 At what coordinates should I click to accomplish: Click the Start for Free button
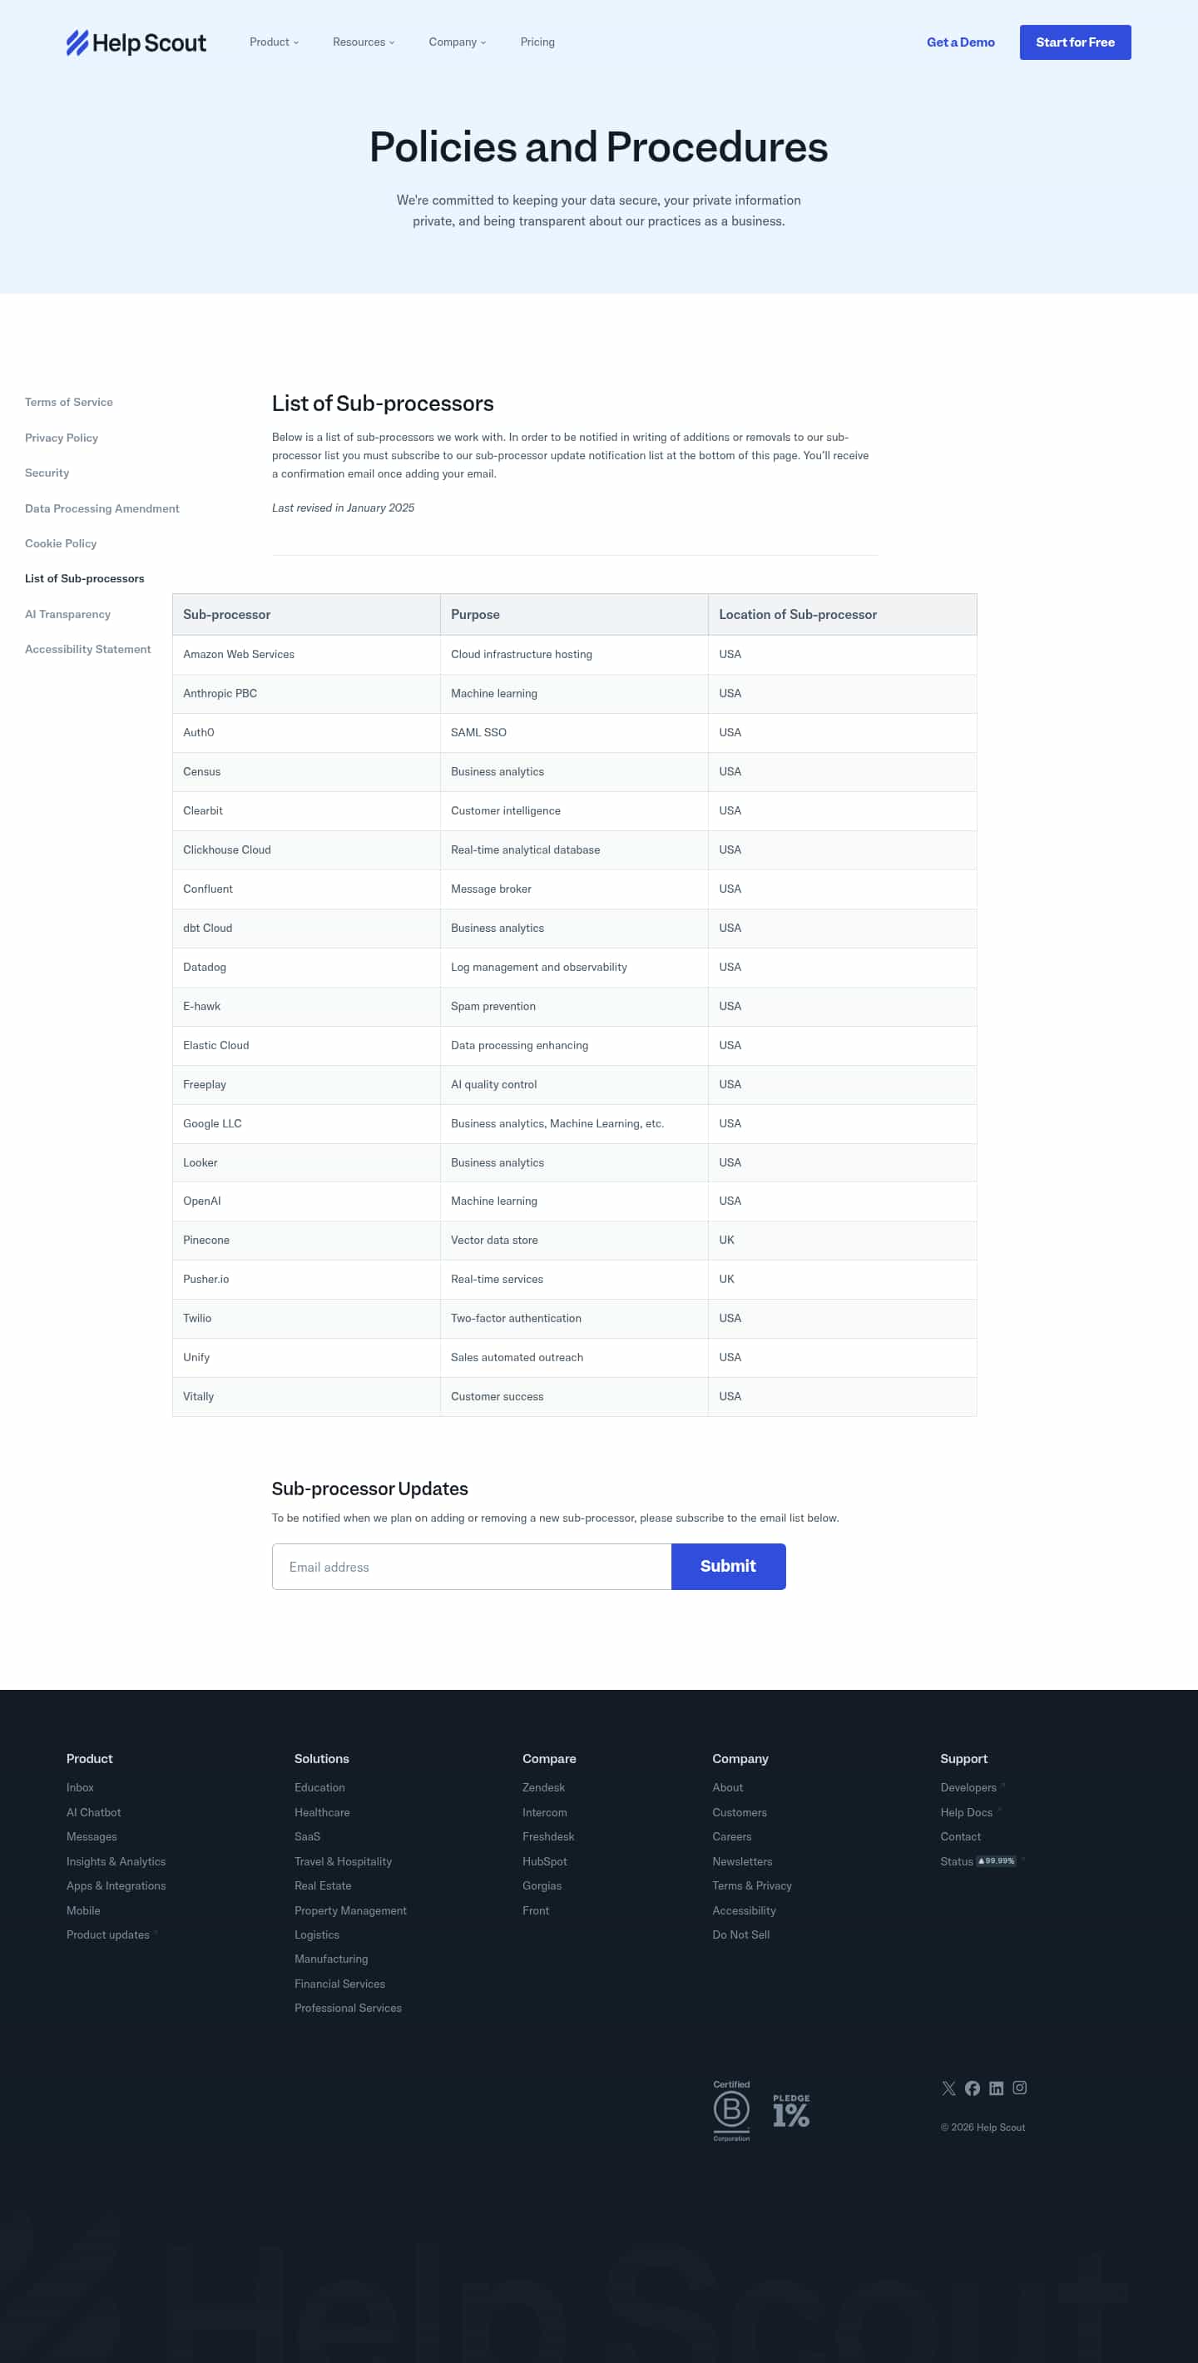click(1074, 42)
